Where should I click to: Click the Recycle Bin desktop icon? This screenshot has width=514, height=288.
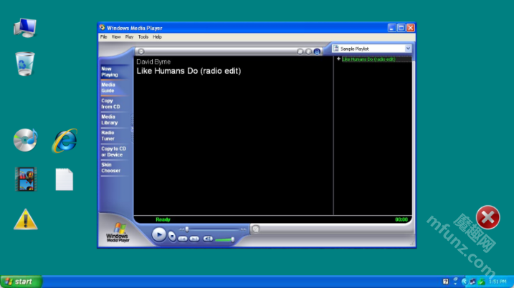pos(25,63)
